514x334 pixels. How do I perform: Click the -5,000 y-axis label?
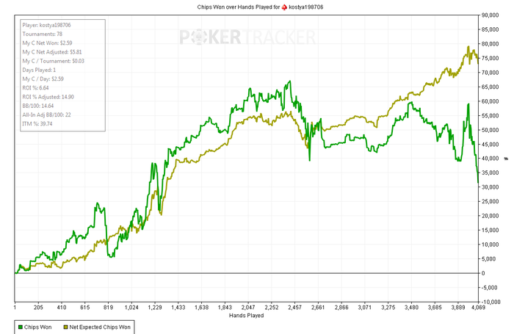click(x=490, y=288)
